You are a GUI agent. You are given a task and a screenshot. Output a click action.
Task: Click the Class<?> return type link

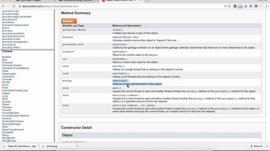(68, 52)
